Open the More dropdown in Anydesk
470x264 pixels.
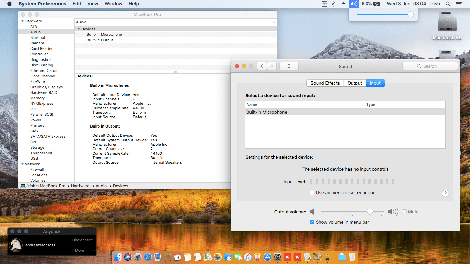[x=82, y=250]
